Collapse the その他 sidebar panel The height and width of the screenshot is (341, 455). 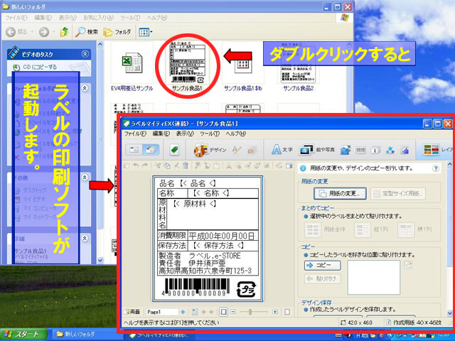(85, 178)
